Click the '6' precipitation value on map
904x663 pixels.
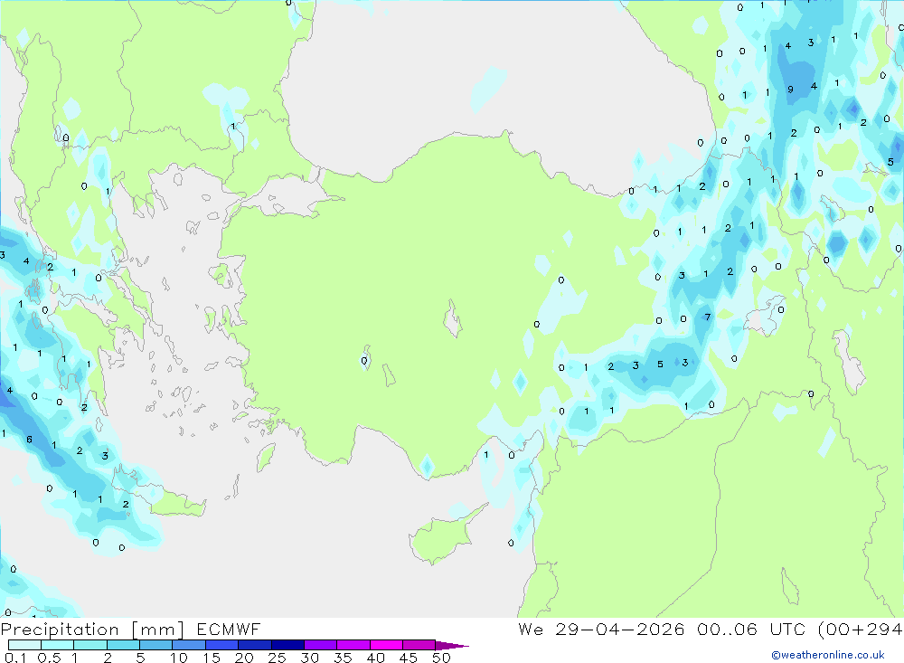pyautogui.click(x=29, y=440)
